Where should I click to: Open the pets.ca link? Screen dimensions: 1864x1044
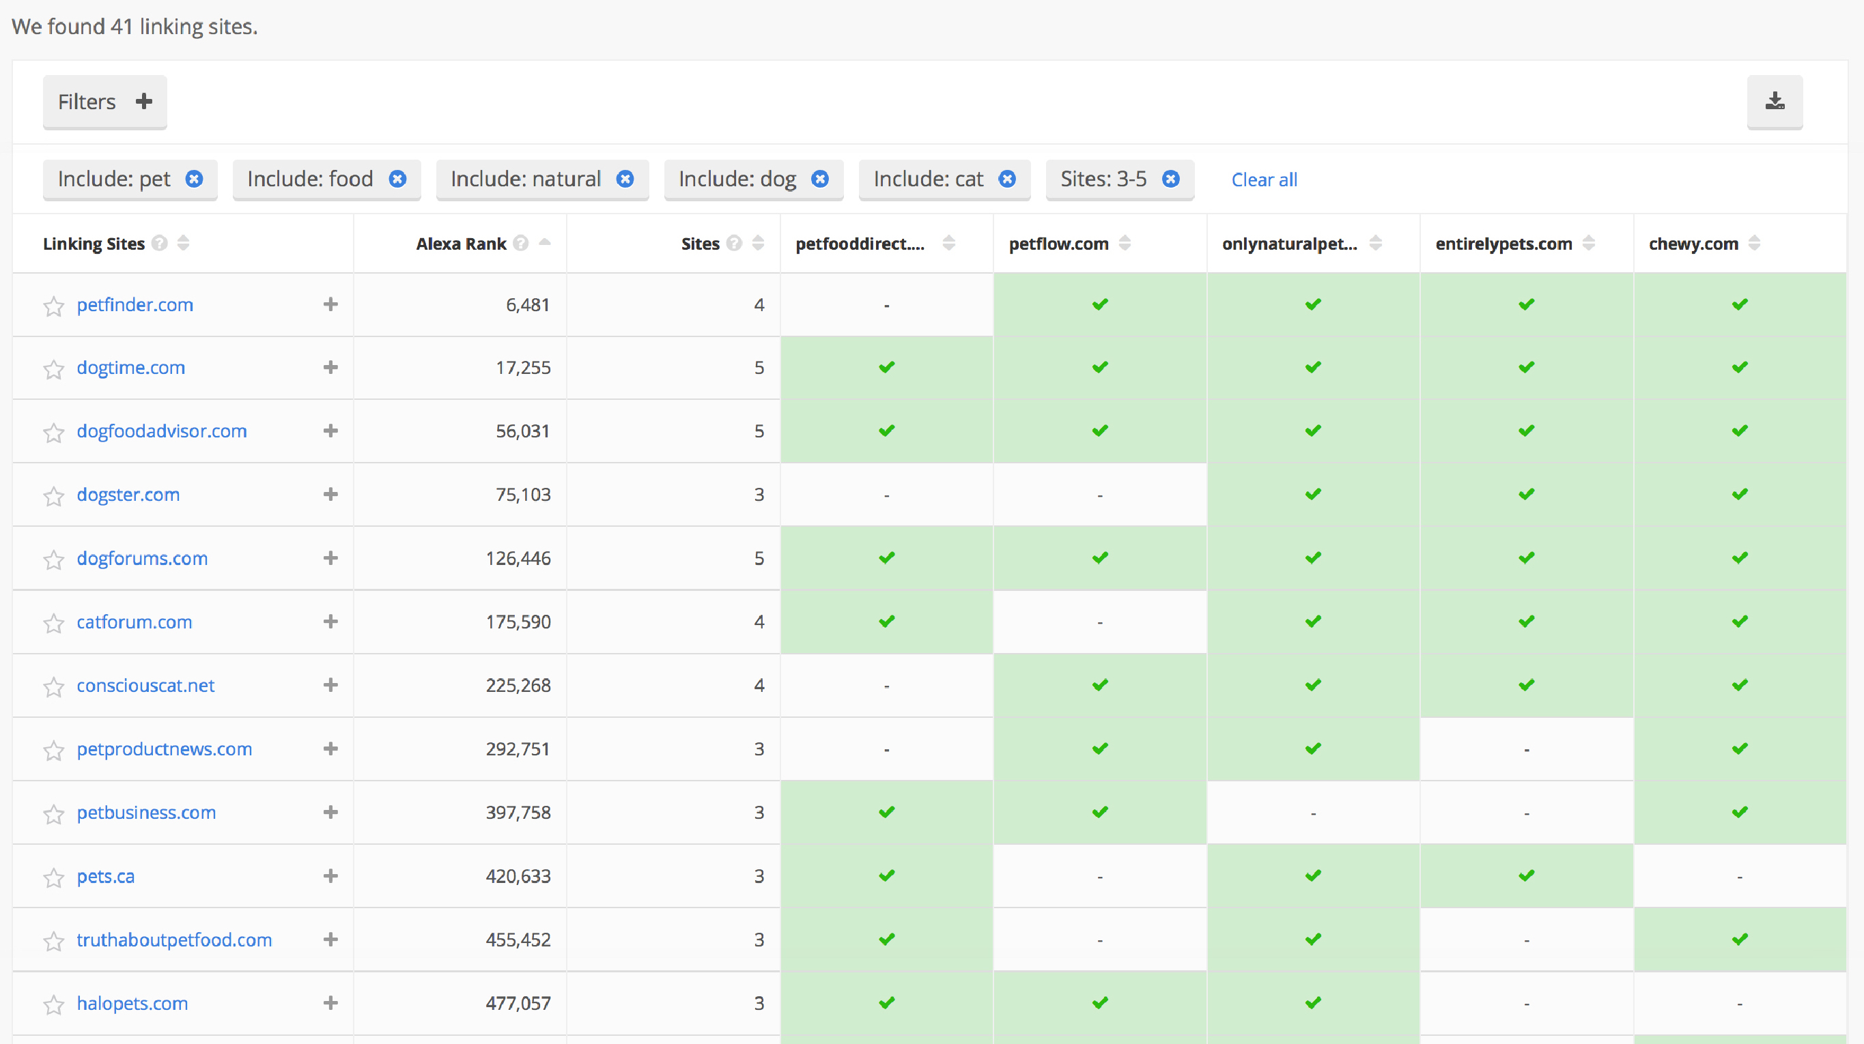point(106,877)
